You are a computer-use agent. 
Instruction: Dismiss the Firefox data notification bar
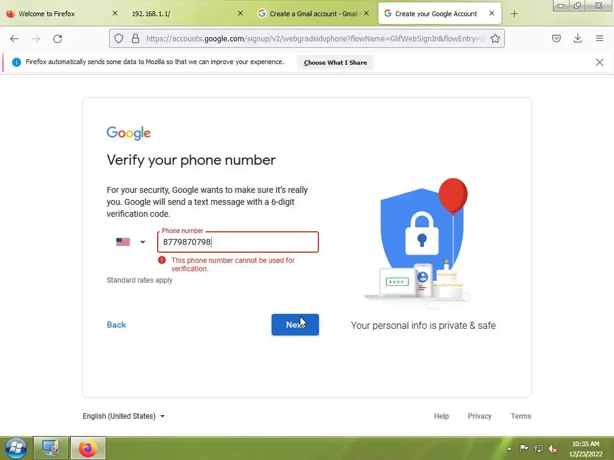599,62
